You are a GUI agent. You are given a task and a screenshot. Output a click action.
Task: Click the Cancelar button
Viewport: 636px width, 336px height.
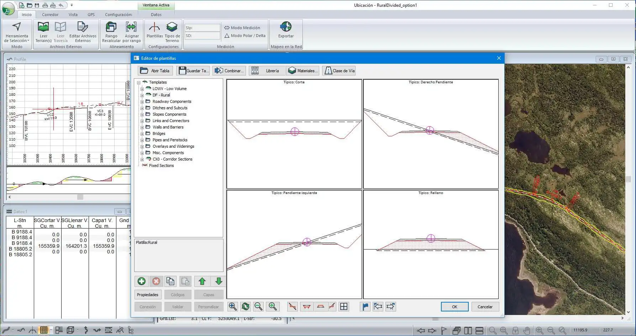click(485, 307)
